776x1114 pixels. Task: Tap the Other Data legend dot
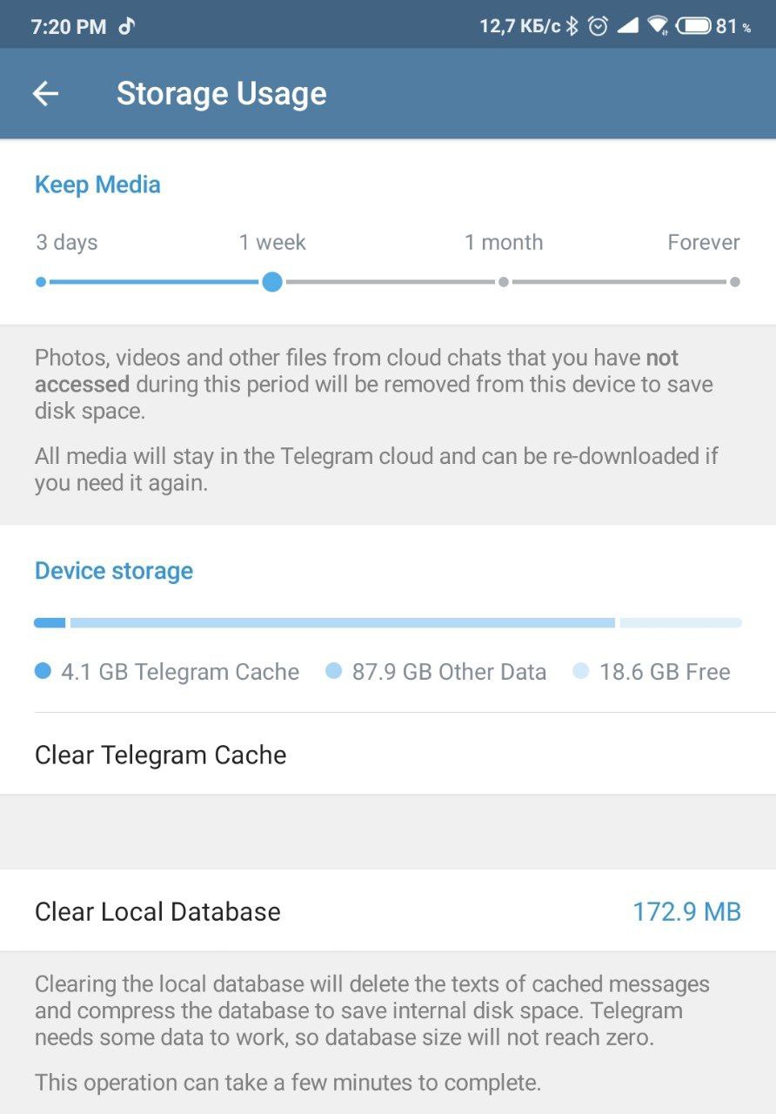(x=334, y=671)
